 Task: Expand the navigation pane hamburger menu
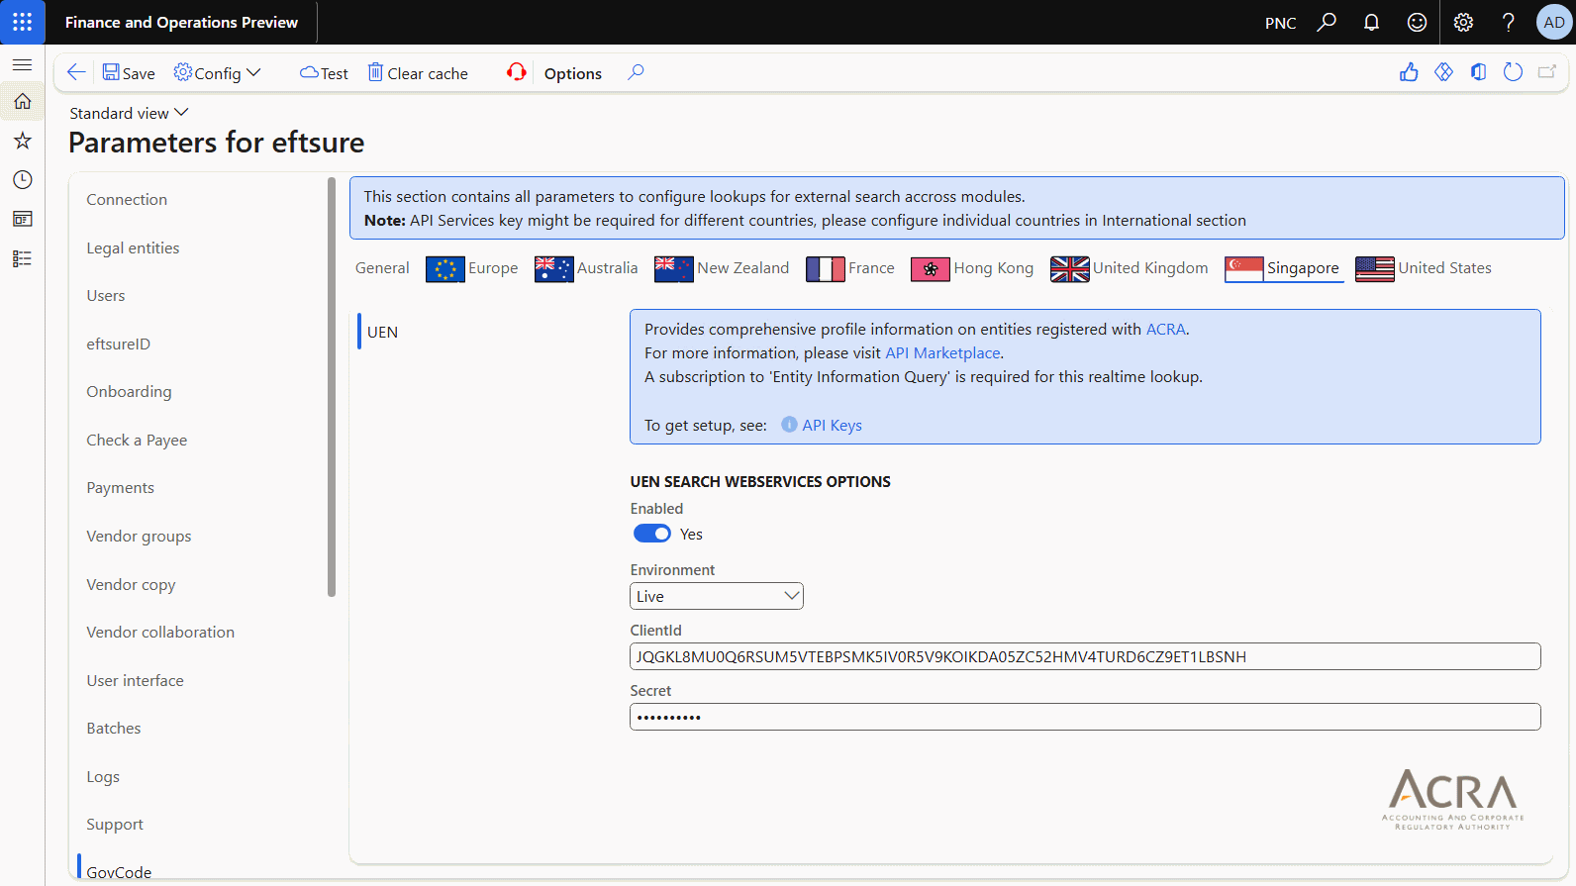coord(22,64)
